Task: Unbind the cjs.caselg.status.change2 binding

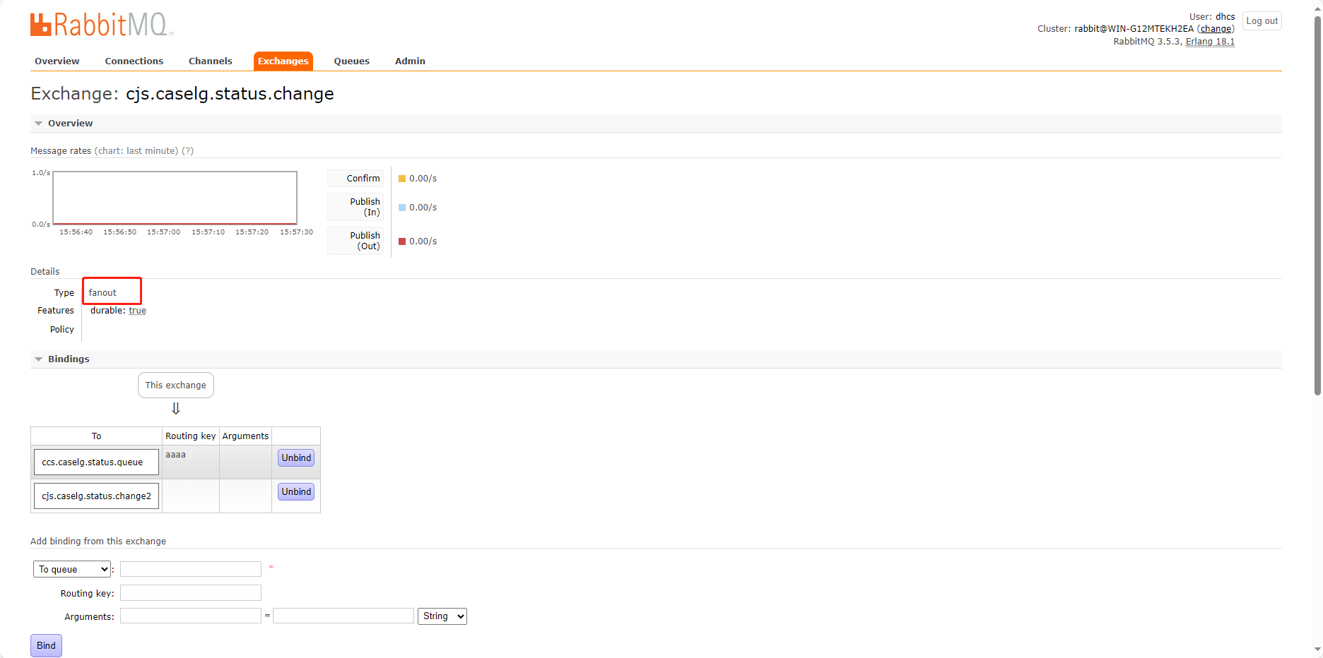Action: point(296,492)
